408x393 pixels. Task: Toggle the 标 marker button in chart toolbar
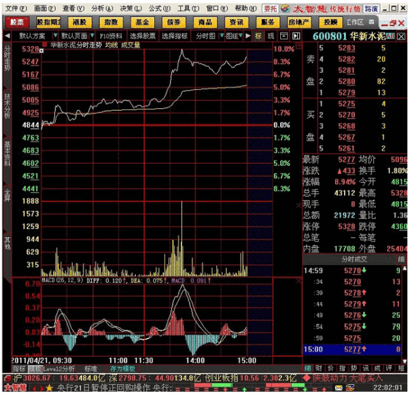[x=258, y=35]
